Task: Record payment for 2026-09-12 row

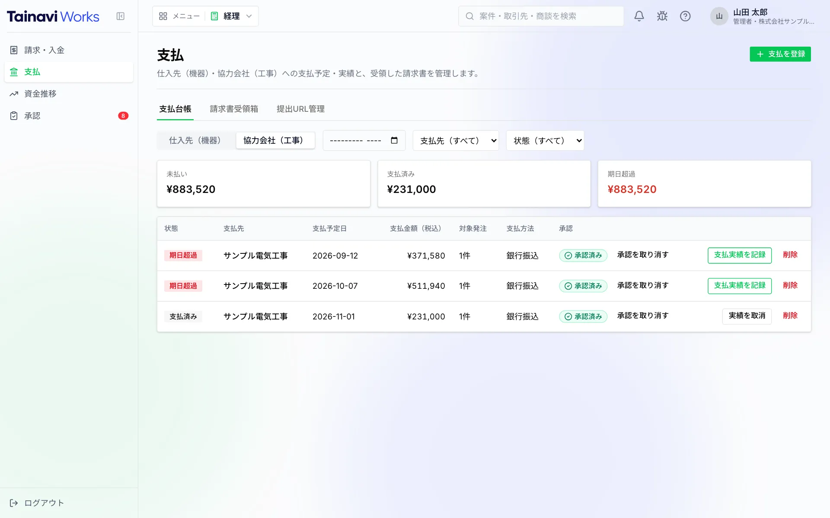Action: point(739,255)
